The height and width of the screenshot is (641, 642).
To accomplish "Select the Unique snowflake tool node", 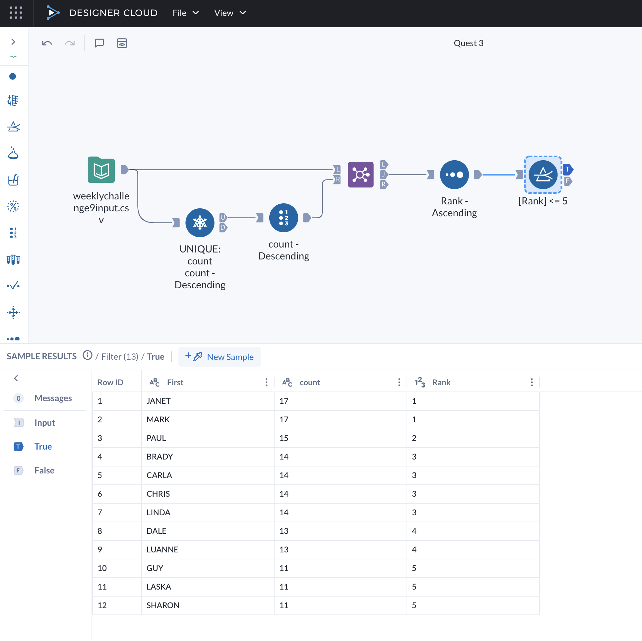I will [200, 222].
